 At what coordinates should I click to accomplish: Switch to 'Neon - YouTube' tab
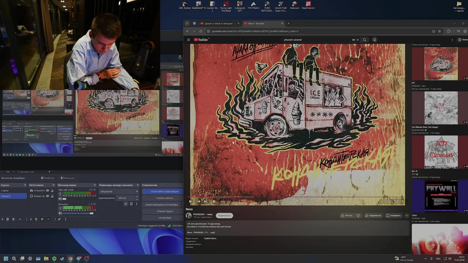click(x=263, y=23)
